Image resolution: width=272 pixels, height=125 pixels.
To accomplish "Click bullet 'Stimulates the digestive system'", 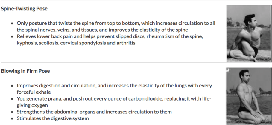I will point(53,118).
